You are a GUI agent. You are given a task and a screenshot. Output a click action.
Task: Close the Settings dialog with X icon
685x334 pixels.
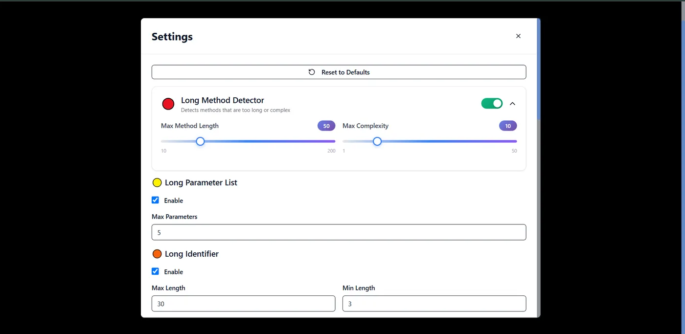(x=518, y=36)
